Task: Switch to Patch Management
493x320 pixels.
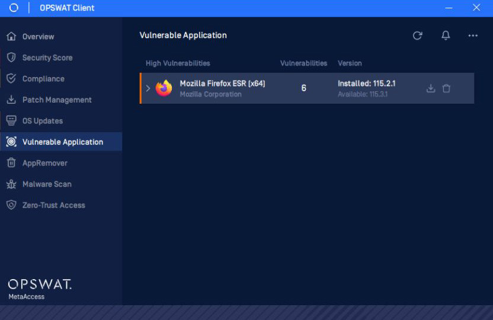Action: pos(61,100)
